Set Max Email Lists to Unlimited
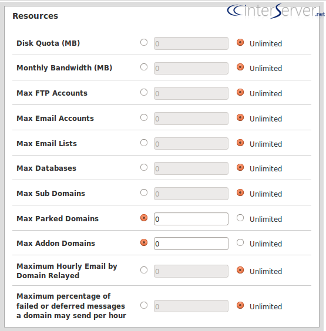Screen dimensions: 326x331 [x=240, y=143]
